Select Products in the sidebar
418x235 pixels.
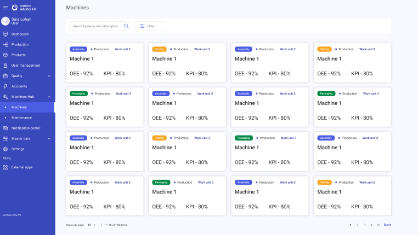[x=27, y=55]
